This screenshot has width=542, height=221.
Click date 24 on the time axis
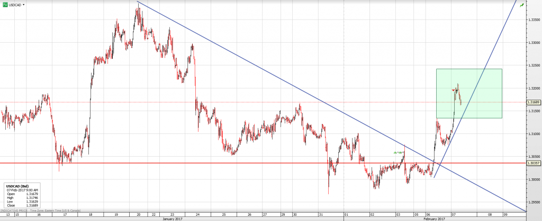click(197, 214)
